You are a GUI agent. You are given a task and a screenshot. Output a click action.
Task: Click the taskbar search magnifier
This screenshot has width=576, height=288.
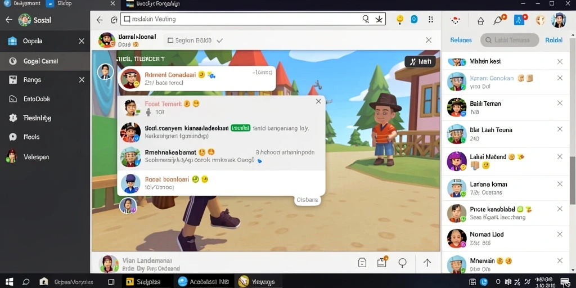[26, 282]
